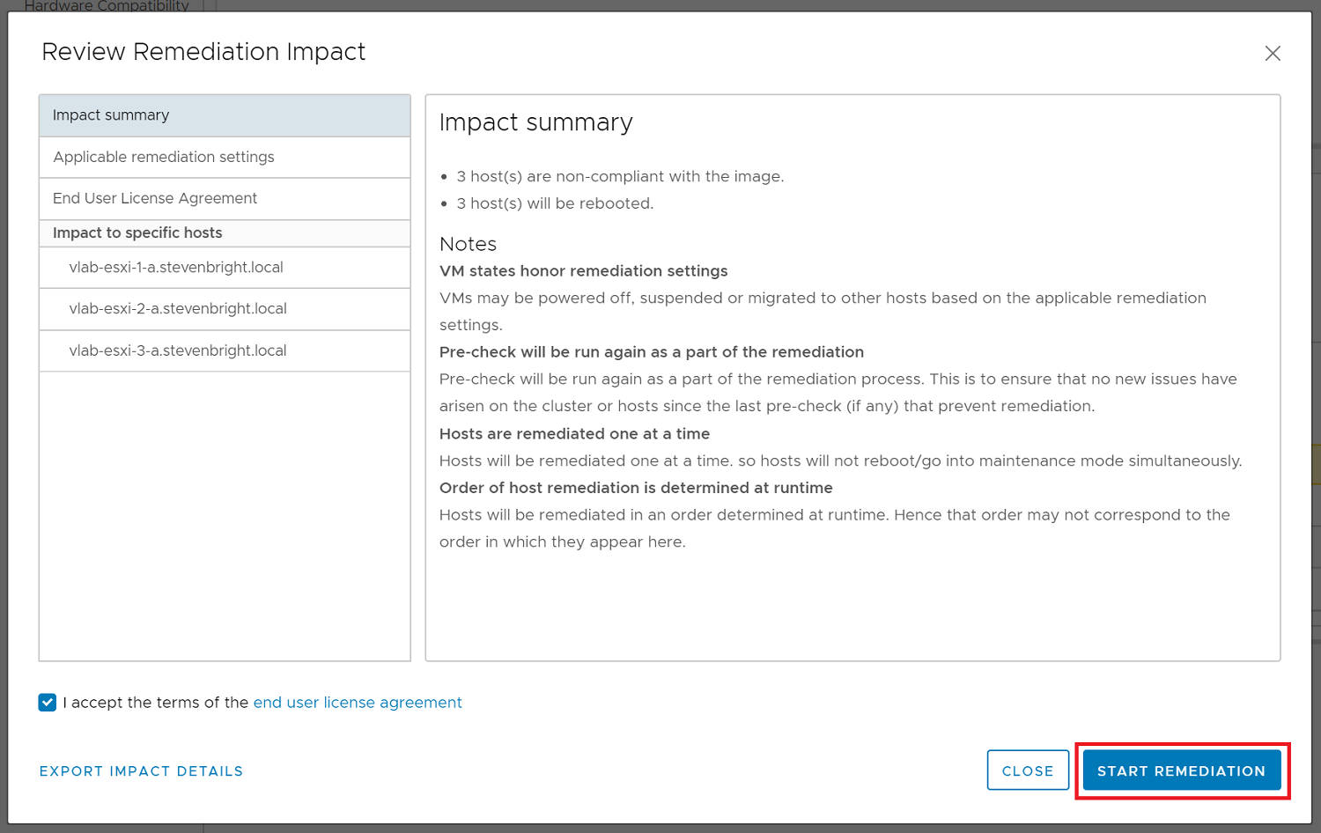The width and height of the screenshot is (1321, 833).
Task: Open the end user license agreement link
Action: (357, 702)
